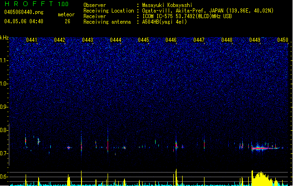Click the HROFFT 1.0.0 title text
This screenshot has height=186, width=293.
point(36,4)
